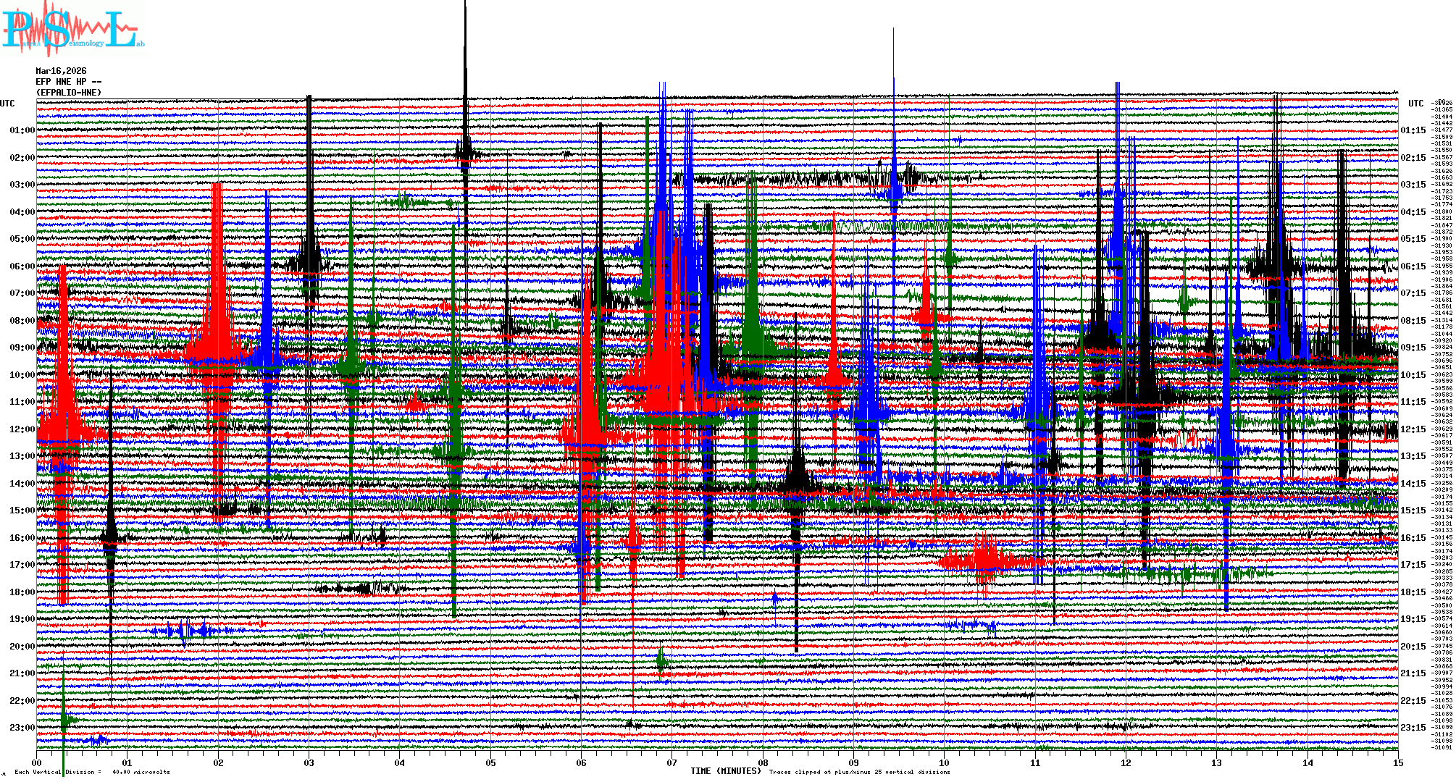Select the 17:15 label on right axis
This screenshot has height=782, width=1456.
(x=1413, y=565)
